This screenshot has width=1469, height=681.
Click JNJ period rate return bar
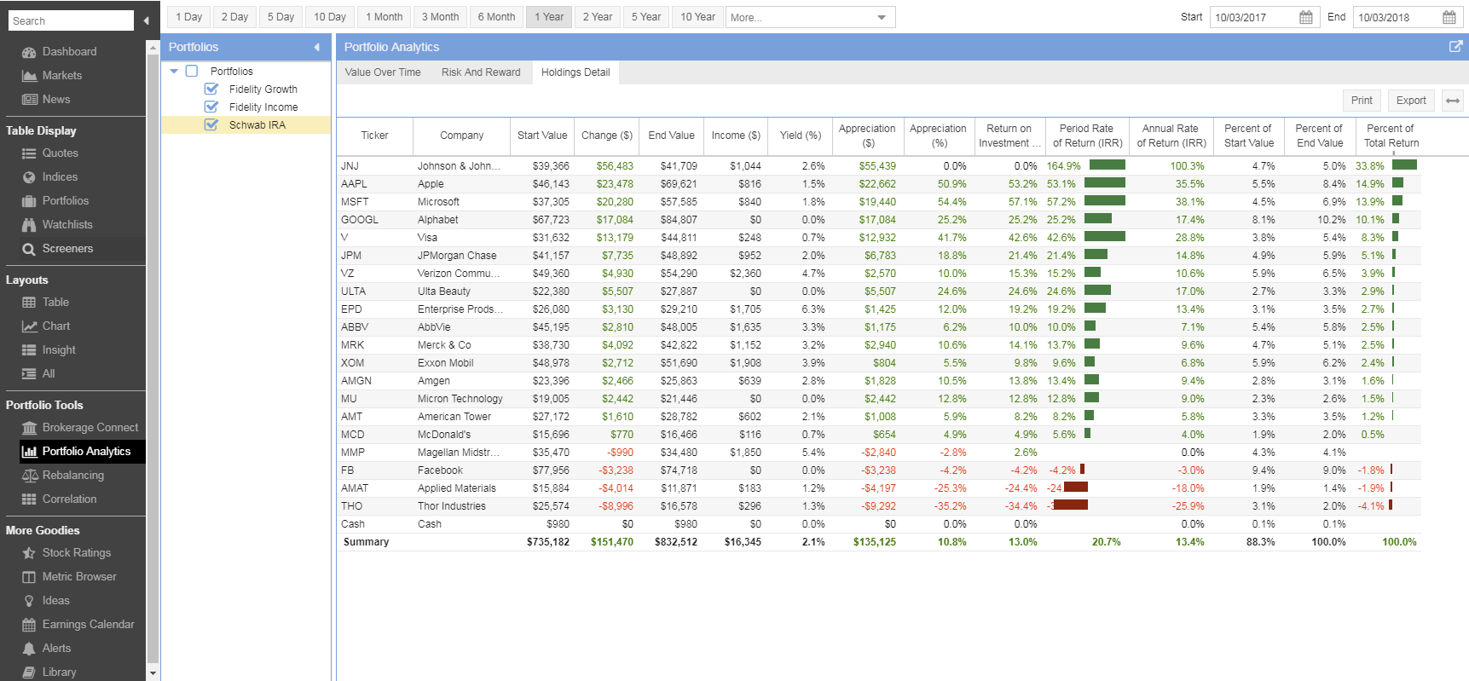pyautogui.click(x=1107, y=165)
